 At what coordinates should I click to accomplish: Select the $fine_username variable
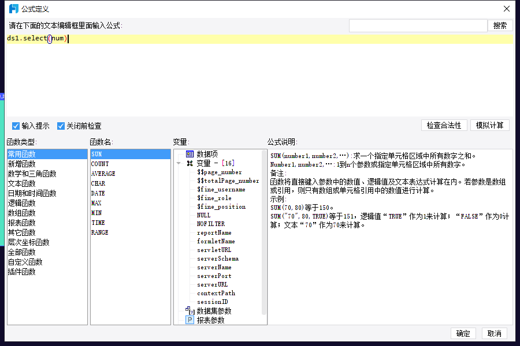(221, 189)
